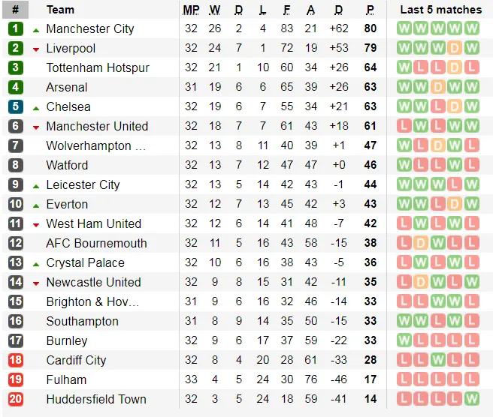Click Huddersfield Town's red position 20 badge
This screenshot has height=417, width=493.
coord(16,399)
